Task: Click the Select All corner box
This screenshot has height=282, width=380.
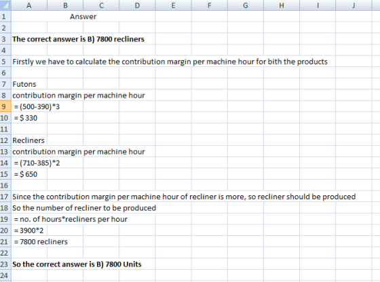Action: pos(5,5)
